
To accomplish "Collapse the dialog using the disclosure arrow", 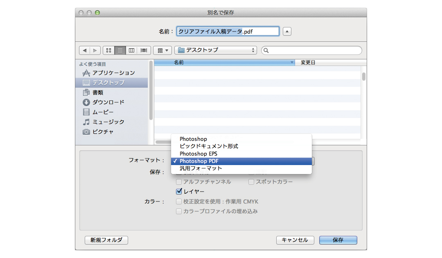I will [286, 31].
